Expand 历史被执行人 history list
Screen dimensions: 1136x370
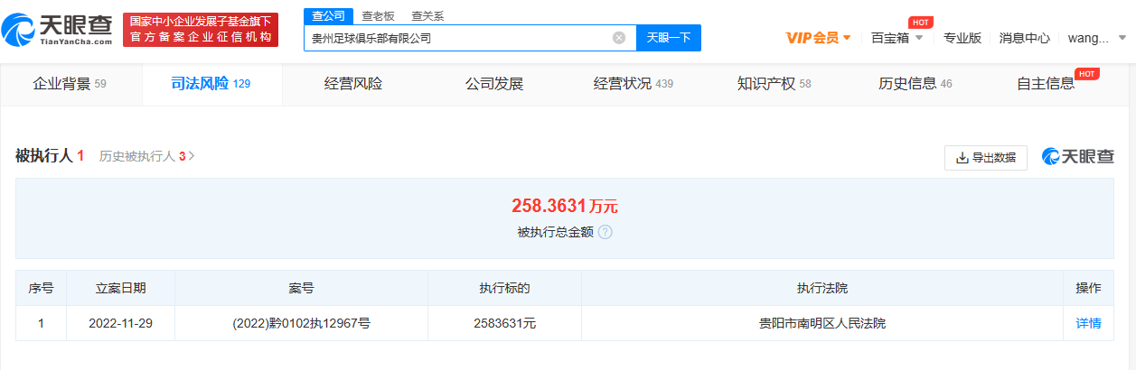click(147, 156)
